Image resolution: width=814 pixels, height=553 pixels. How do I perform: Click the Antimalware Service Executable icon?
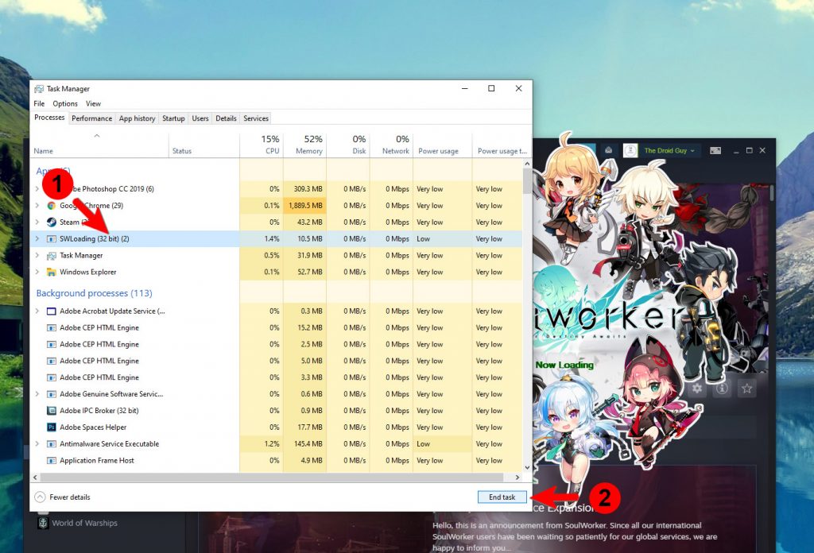52,444
